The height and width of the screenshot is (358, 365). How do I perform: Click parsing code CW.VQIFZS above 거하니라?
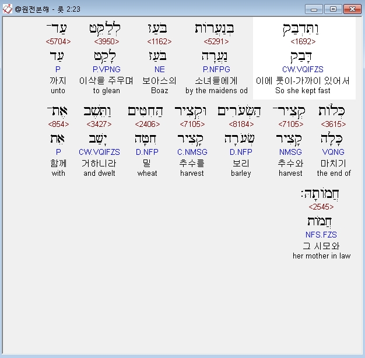coord(99,152)
